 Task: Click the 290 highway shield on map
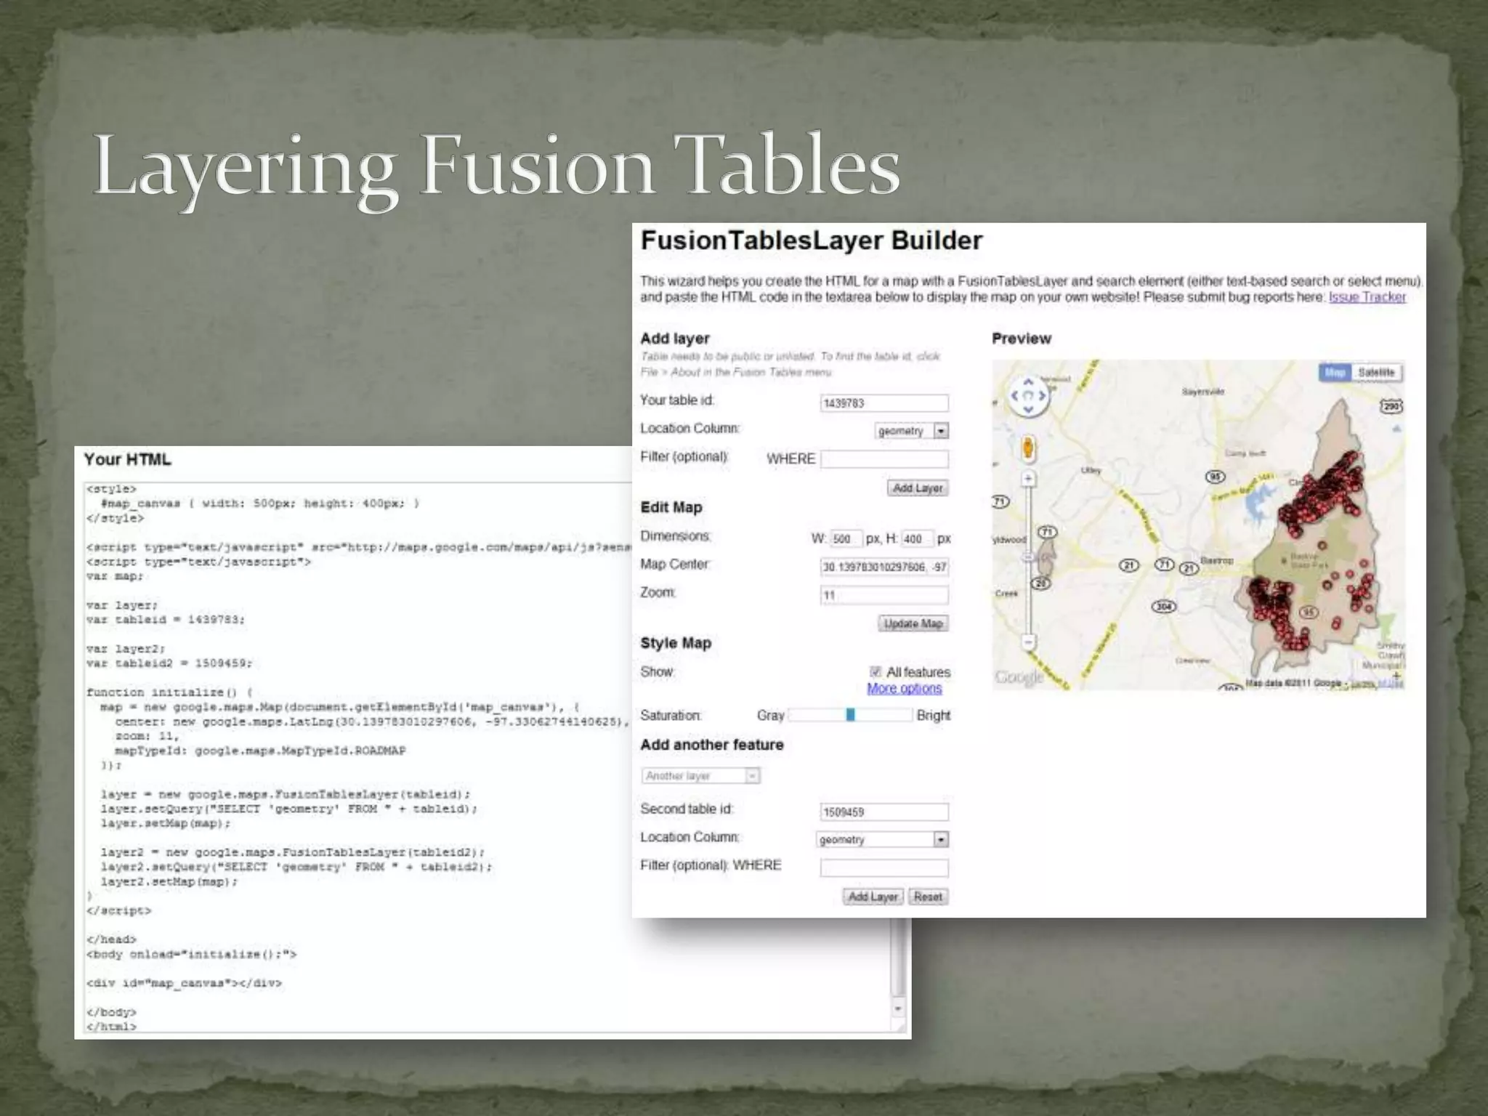(1391, 406)
